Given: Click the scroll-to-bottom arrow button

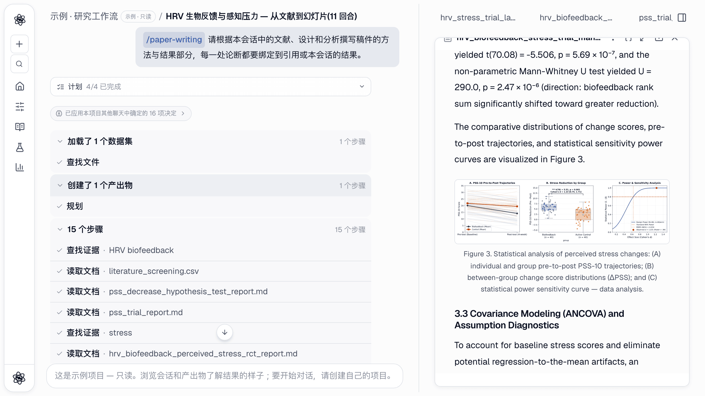Looking at the screenshot, I should 225,332.
